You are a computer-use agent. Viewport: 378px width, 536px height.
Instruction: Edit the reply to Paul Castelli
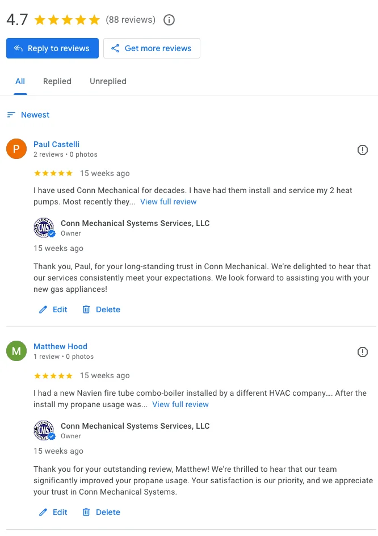[x=53, y=309]
